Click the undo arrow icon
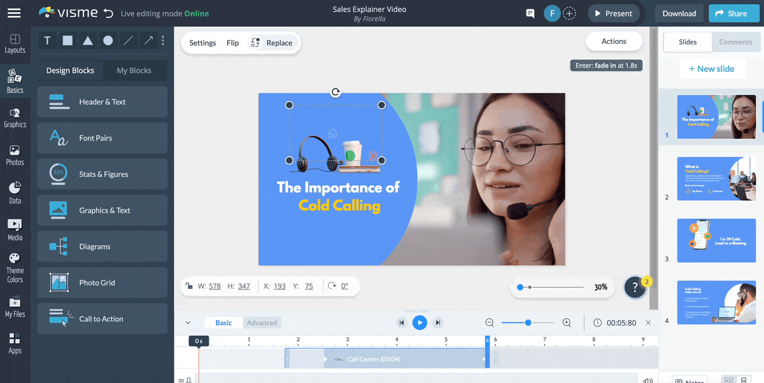The width and height of the screenshot is (764, 383). tap(109, 13)
